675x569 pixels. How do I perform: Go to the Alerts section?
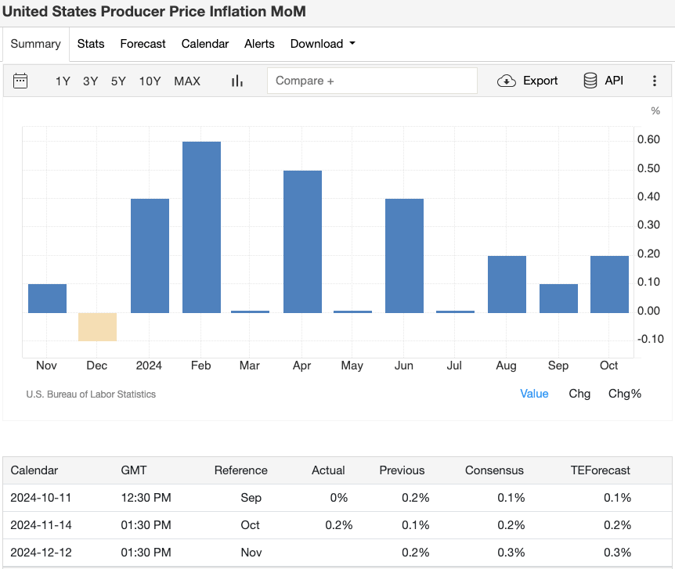[x=259, y=44]
